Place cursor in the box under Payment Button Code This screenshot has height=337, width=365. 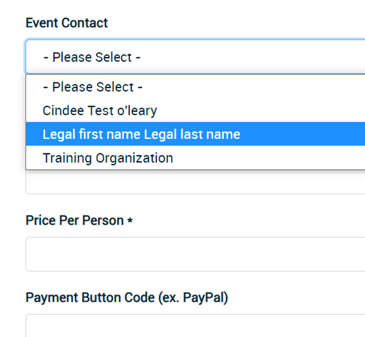(193, 325)
